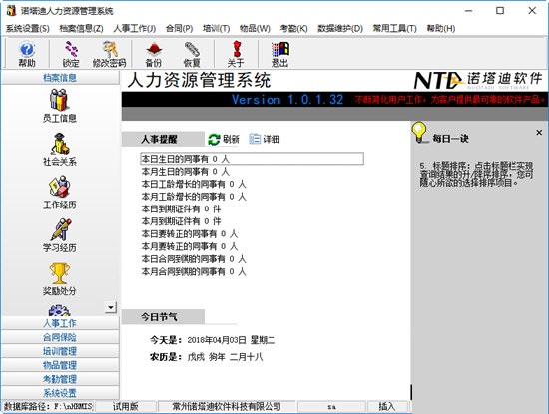Start a backup with 备份 icon
This screenshot has width=549, height=414.
(x=154, y=54)
